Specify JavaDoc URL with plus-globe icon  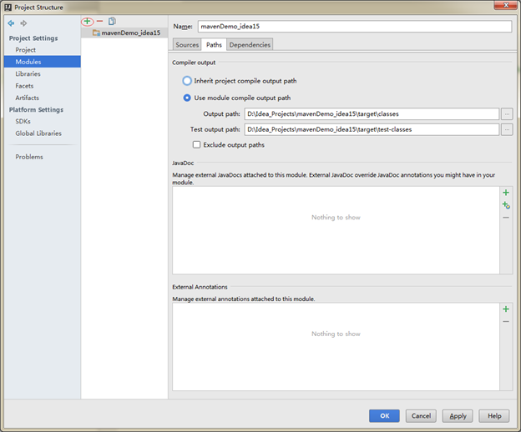(506, 205)
